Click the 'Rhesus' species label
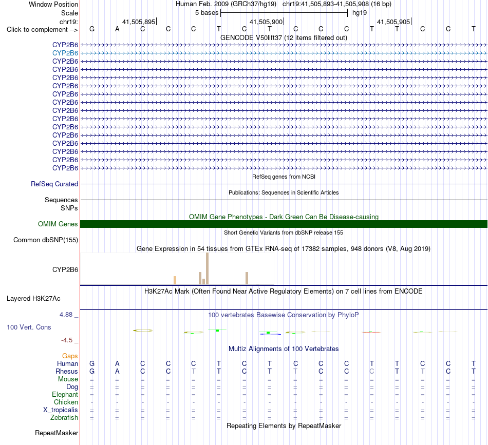Screen dimensions: 488x445 [x=67, y=372]
